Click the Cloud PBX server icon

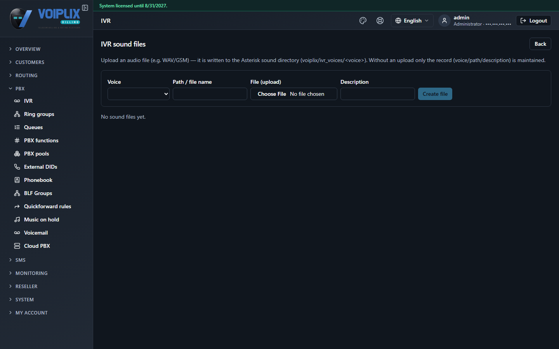tap(17, 246)
